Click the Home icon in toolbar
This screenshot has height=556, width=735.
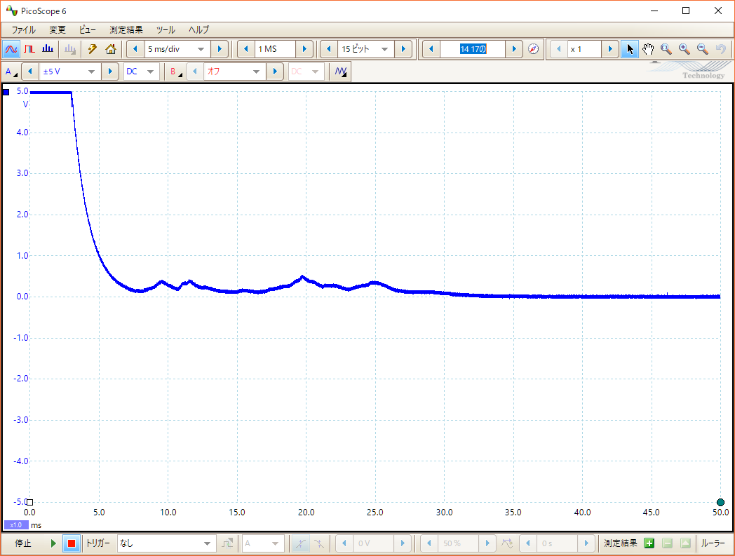coord(110,49)
